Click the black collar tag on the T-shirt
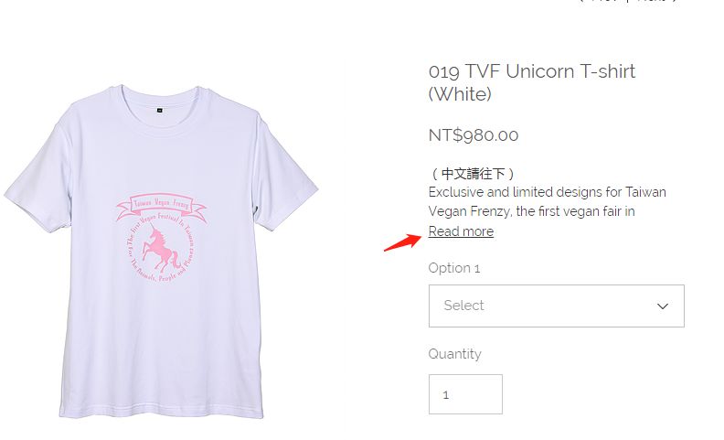This screenshot has width=724, height=440. click(159, 109)
